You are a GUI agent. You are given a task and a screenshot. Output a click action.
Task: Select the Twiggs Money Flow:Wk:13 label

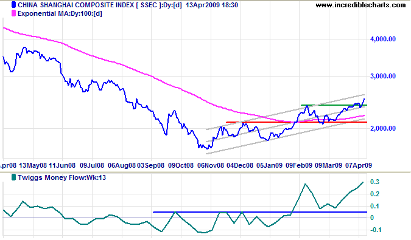pos(62,178)
